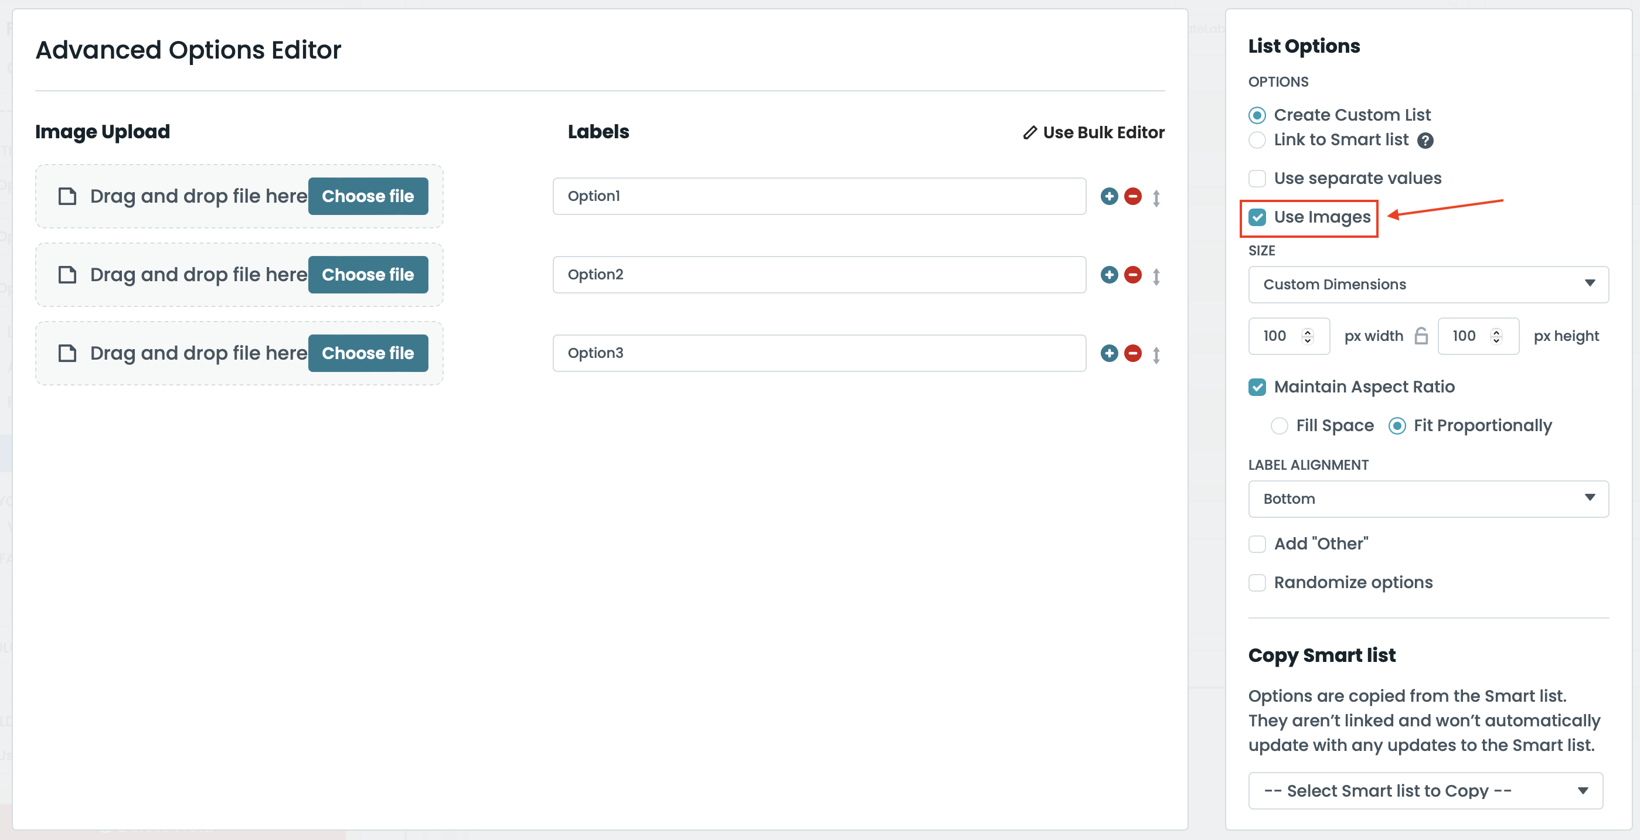
Task: Select the Fill Space radio option
Action: (1279, 426)
